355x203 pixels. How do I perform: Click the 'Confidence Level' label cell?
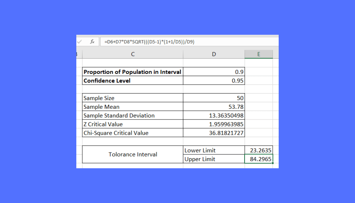pyautogui.click(x=133, y=80)
